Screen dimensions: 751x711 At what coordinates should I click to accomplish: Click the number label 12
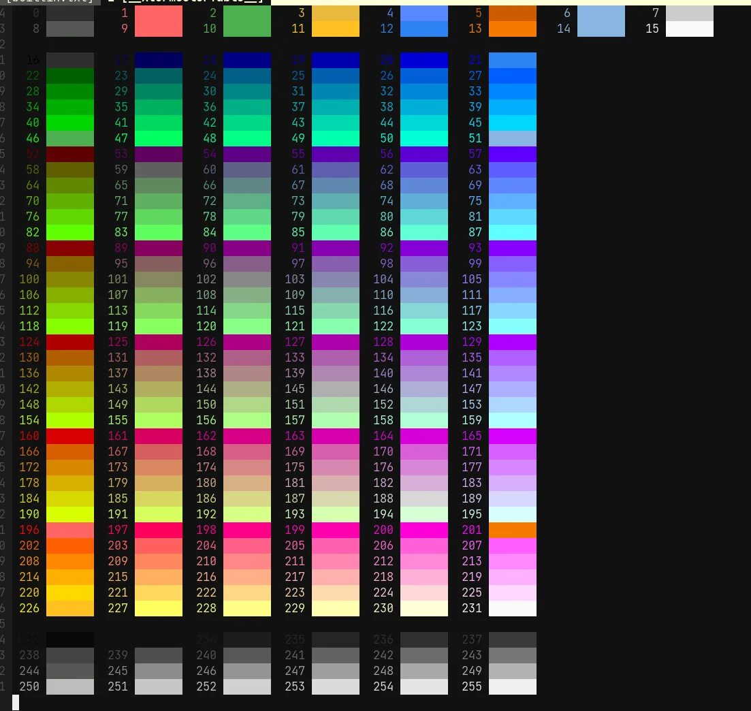point(387,29)
